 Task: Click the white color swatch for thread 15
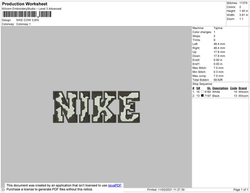202,92
